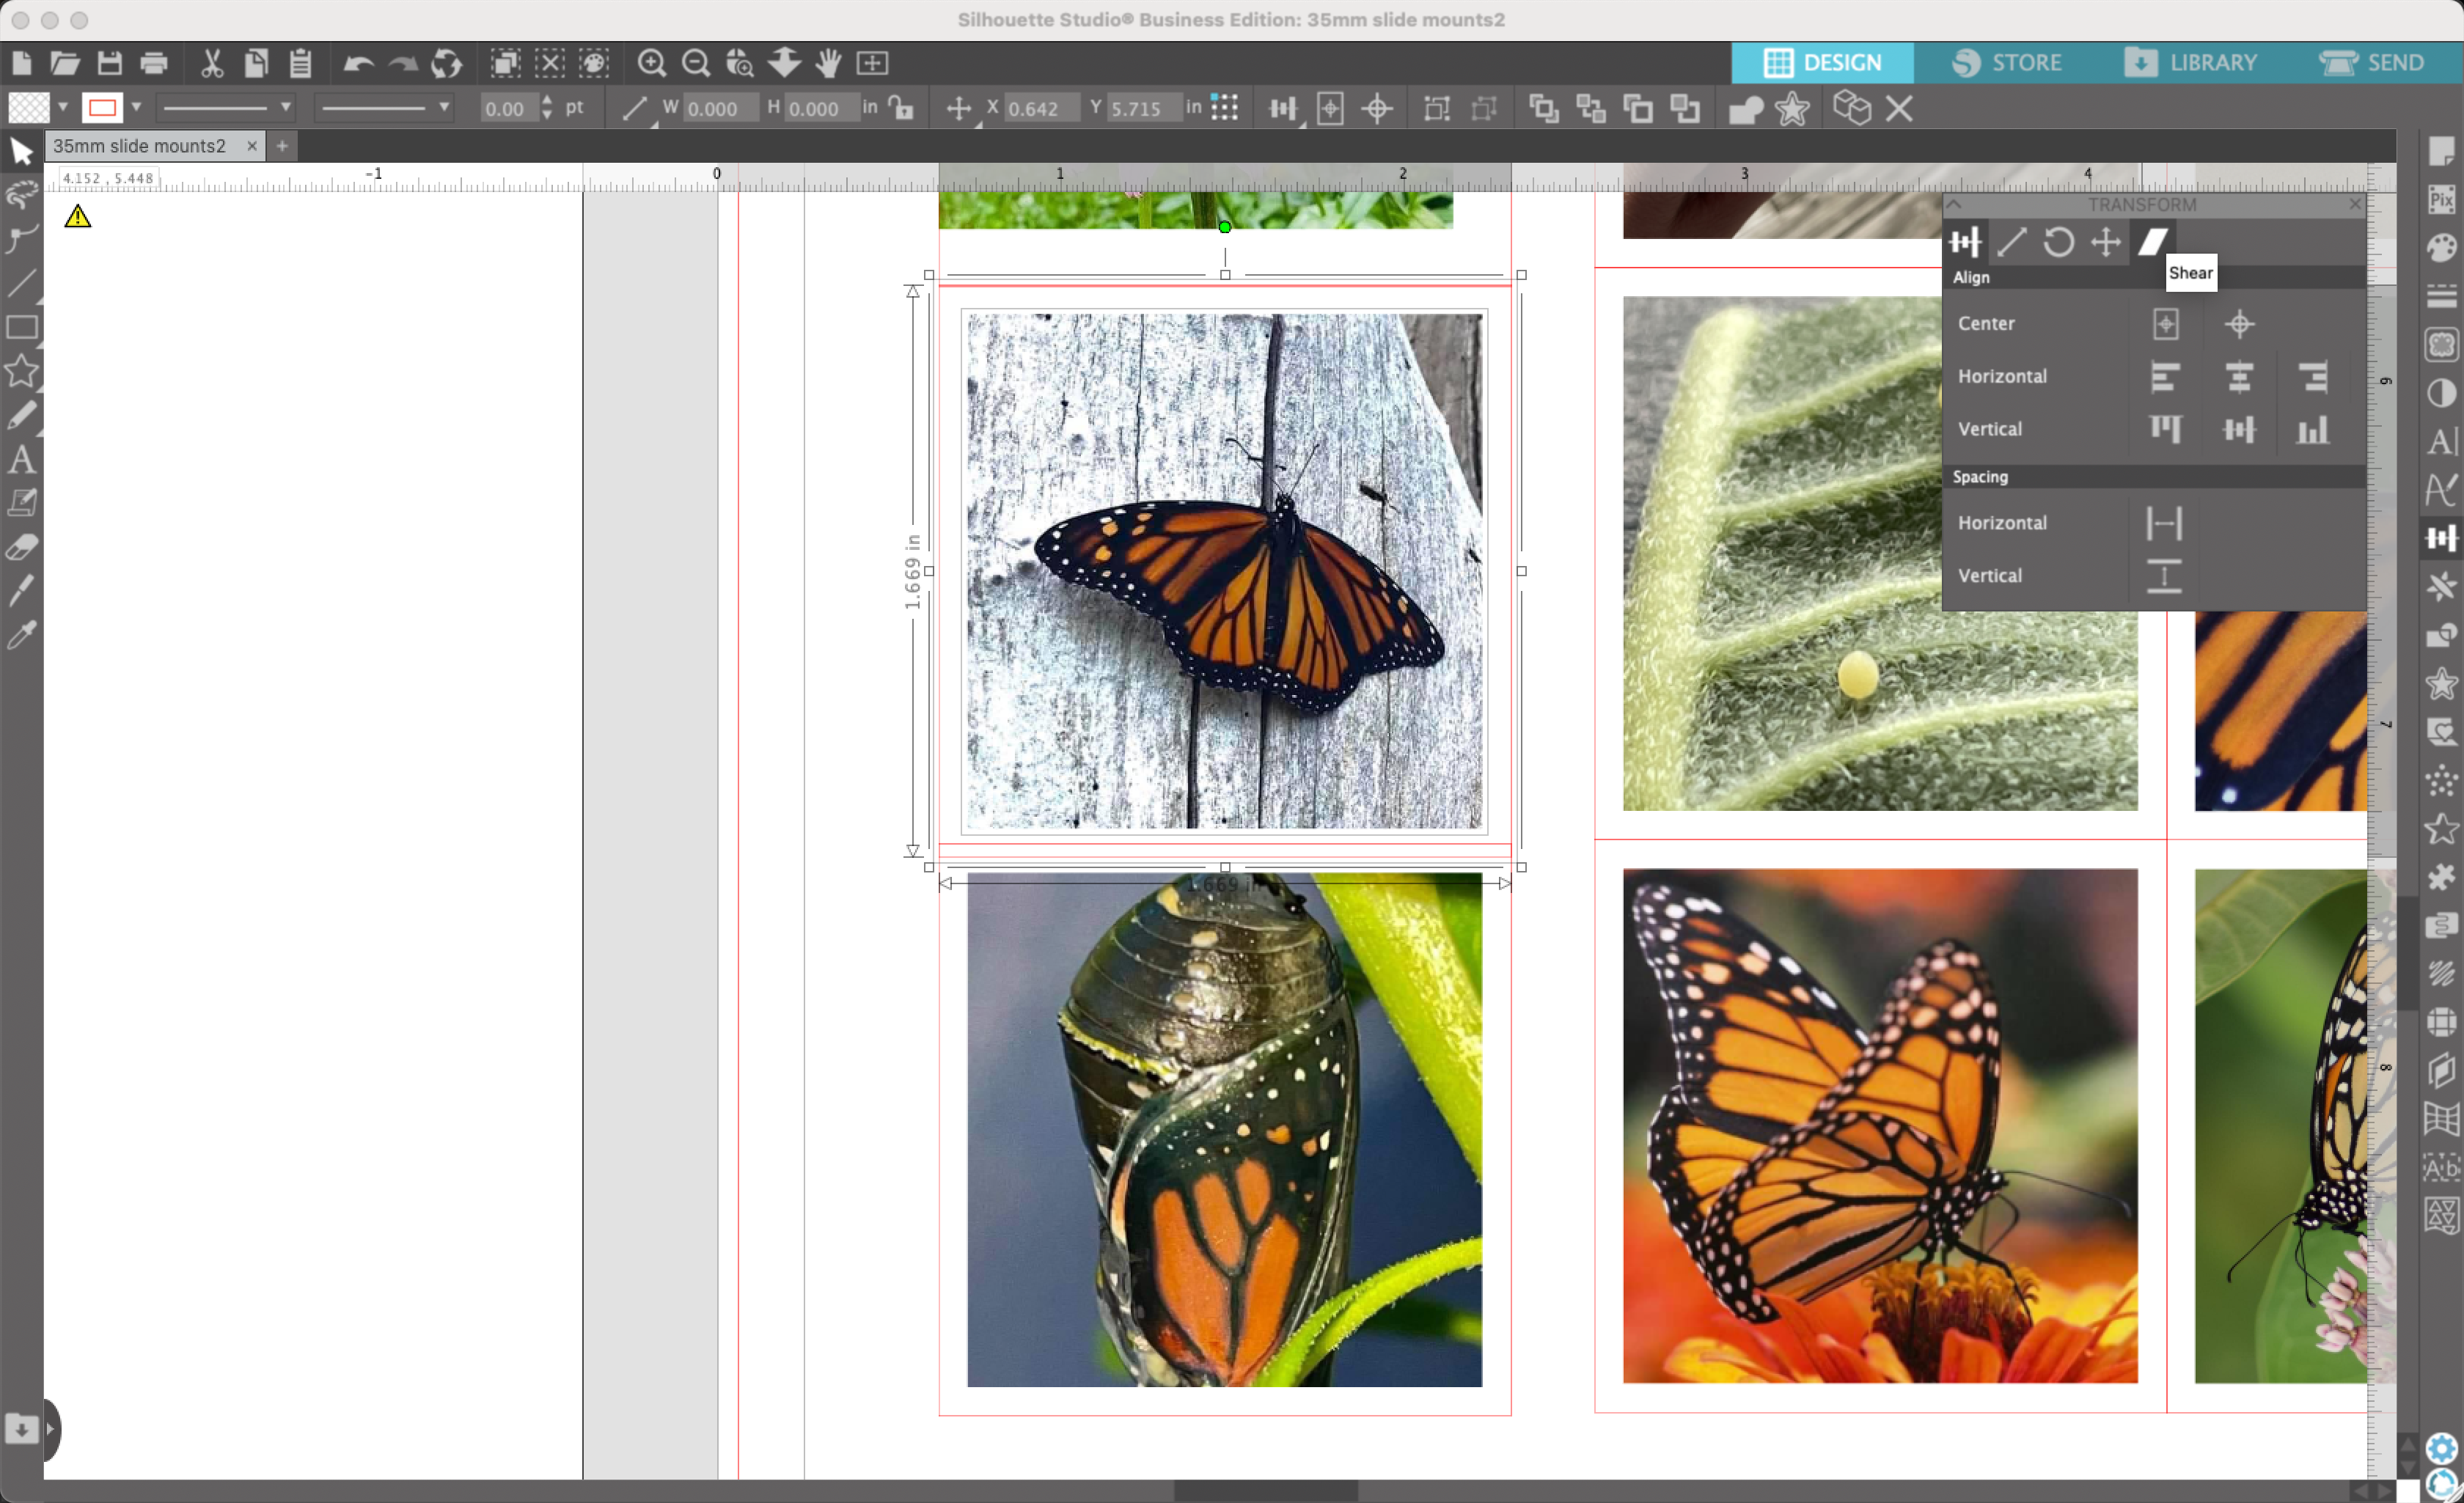This screenshot has height=1503, width=2464.
Task: Close the 35mm slide mounts2 tab
Action: [252, 146]
